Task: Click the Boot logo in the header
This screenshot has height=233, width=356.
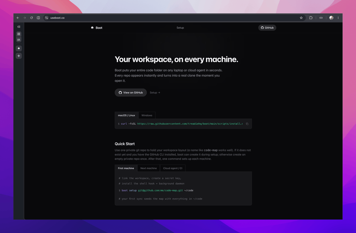Action: pos(97,28)
